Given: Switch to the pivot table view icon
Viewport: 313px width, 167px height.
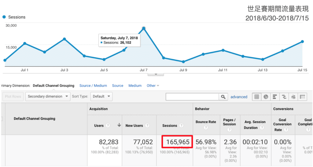Looking at the screenshot, I should (x=302, y=97).
